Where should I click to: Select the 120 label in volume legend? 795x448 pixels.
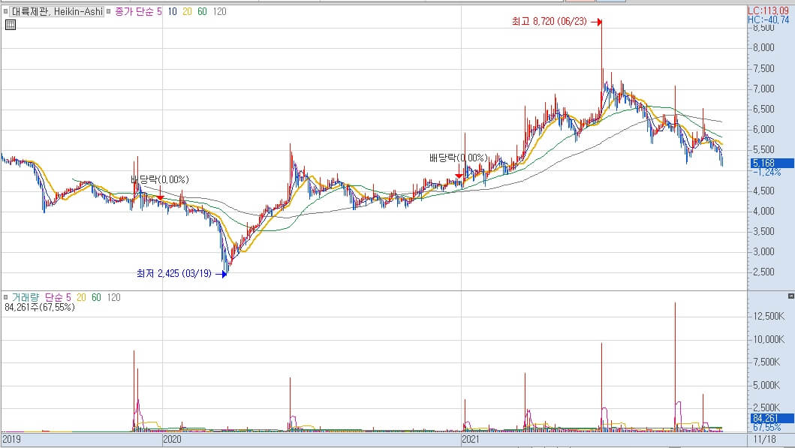(x=113, y=297)
